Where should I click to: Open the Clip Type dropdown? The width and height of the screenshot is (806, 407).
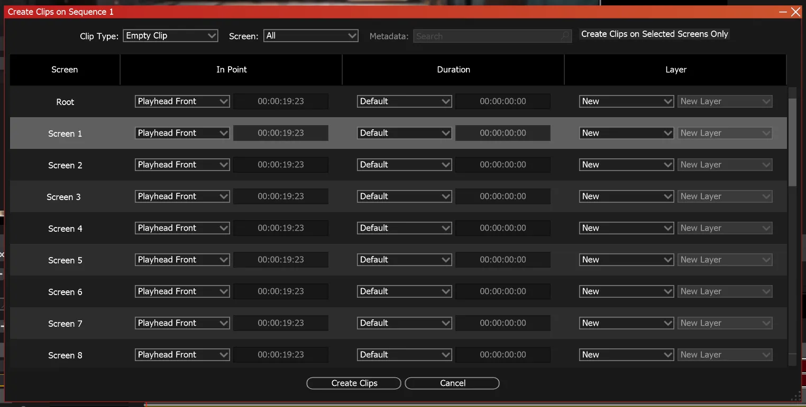(170, 36)
